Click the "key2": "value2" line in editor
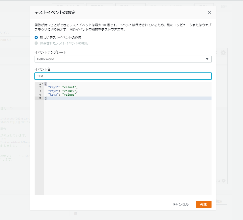 pos(63,91)
